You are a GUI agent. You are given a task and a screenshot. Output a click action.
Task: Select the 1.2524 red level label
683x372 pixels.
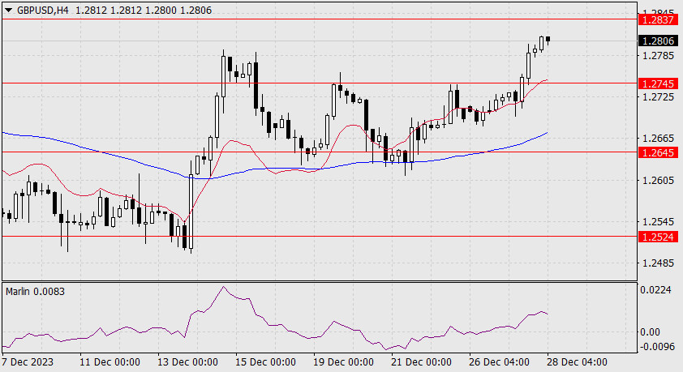tap(658, 237)
